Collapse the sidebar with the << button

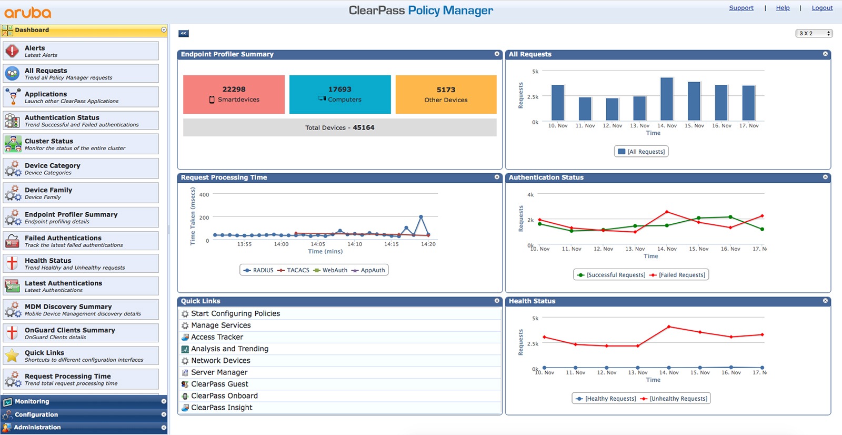pyautogui.click(x=183, y=33)
